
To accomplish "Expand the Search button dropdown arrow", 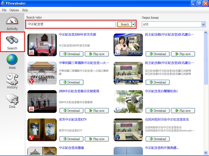I will coord(133,24).
